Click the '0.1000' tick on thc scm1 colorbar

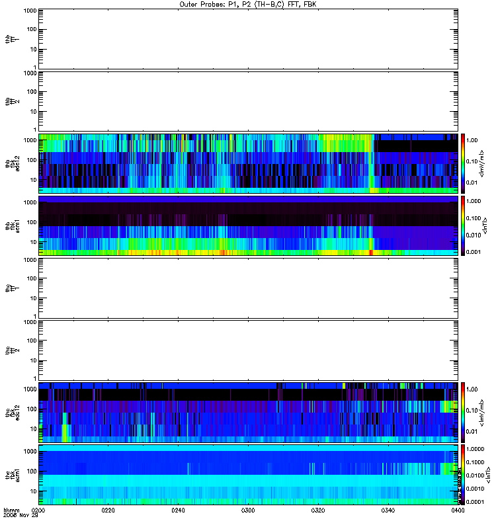[x=475, y=462]
